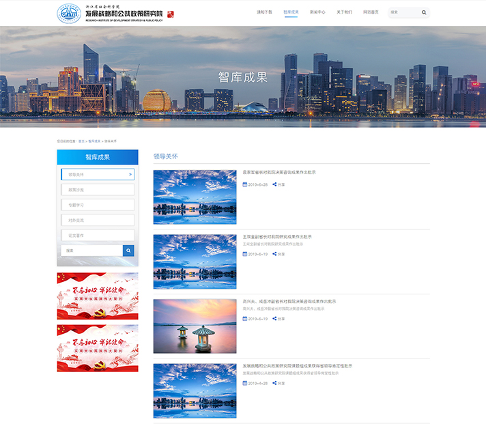Click the sidebar search input field
Image resolution: width=486 pixels, height=437 pixels.
point(91,251)
